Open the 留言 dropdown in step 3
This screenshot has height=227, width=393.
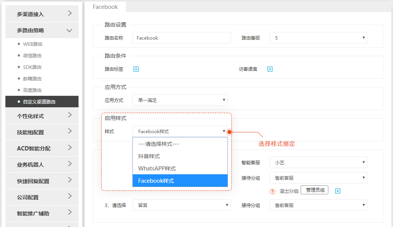(x=181, y=205)
